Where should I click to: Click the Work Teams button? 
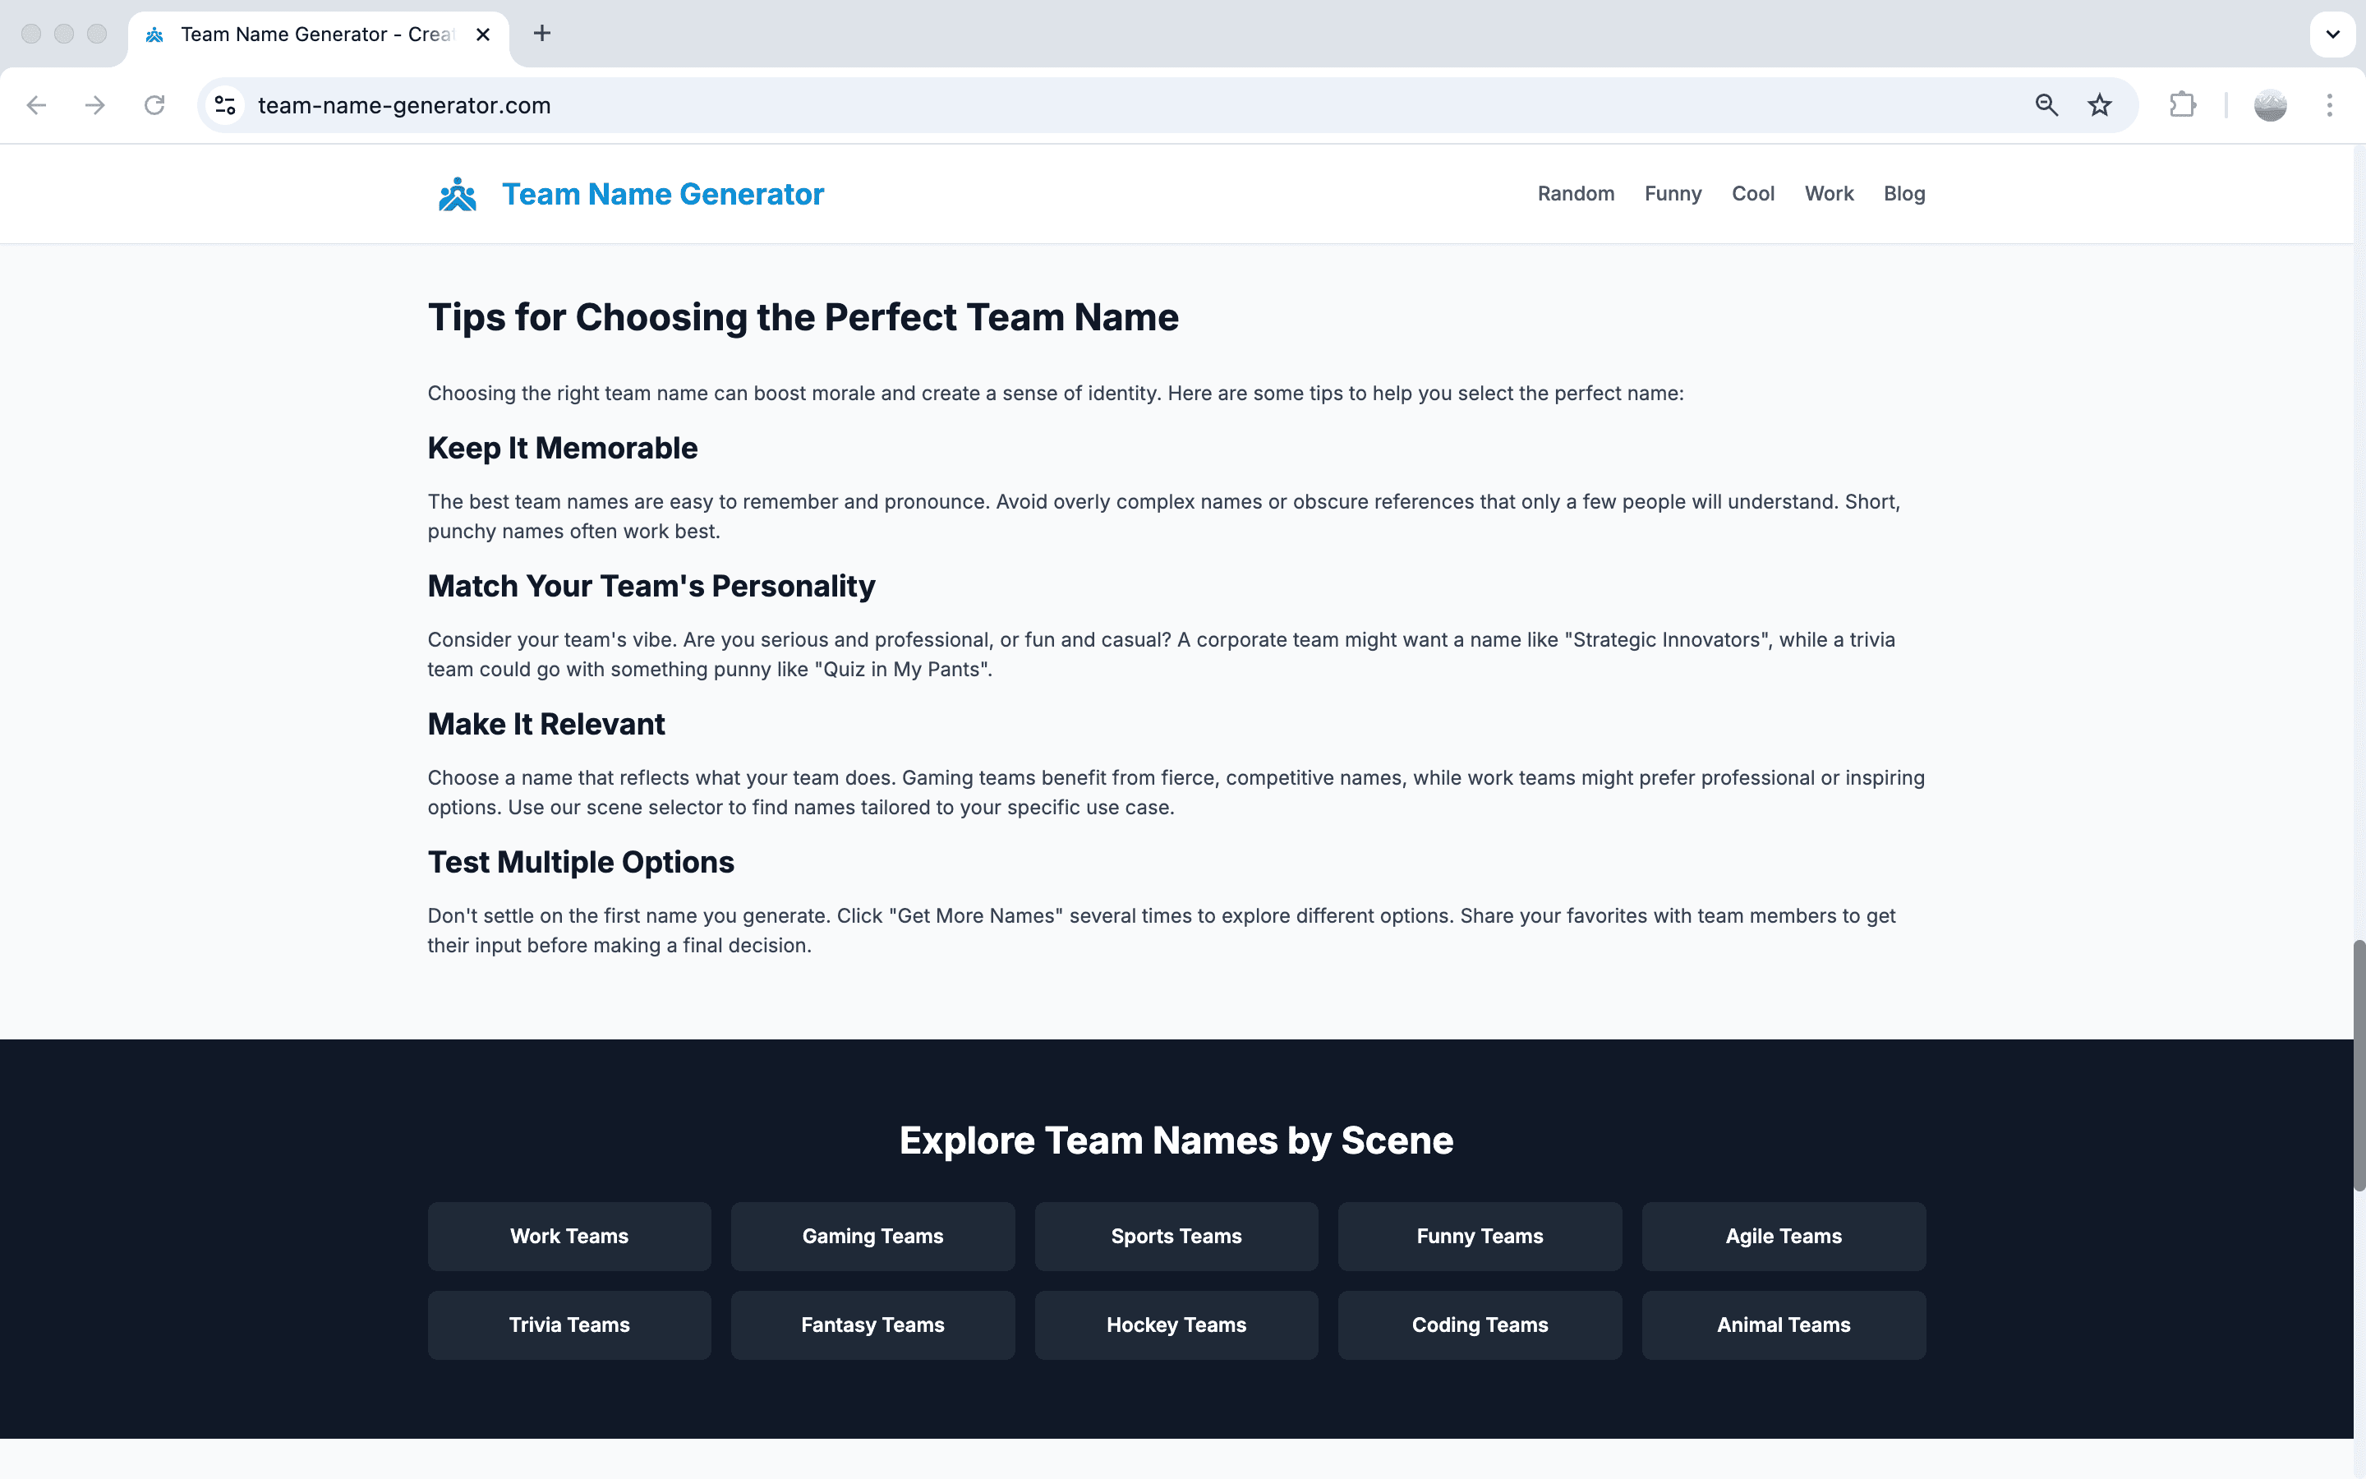pos(569,1236)
